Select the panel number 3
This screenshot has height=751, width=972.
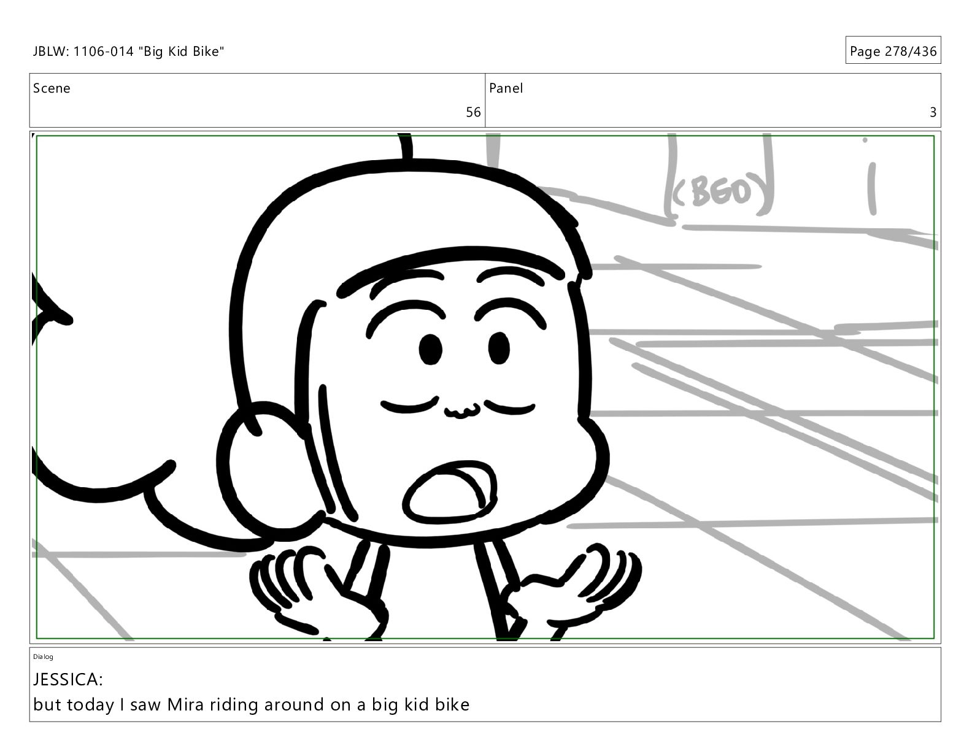click(x=933, y=112)
